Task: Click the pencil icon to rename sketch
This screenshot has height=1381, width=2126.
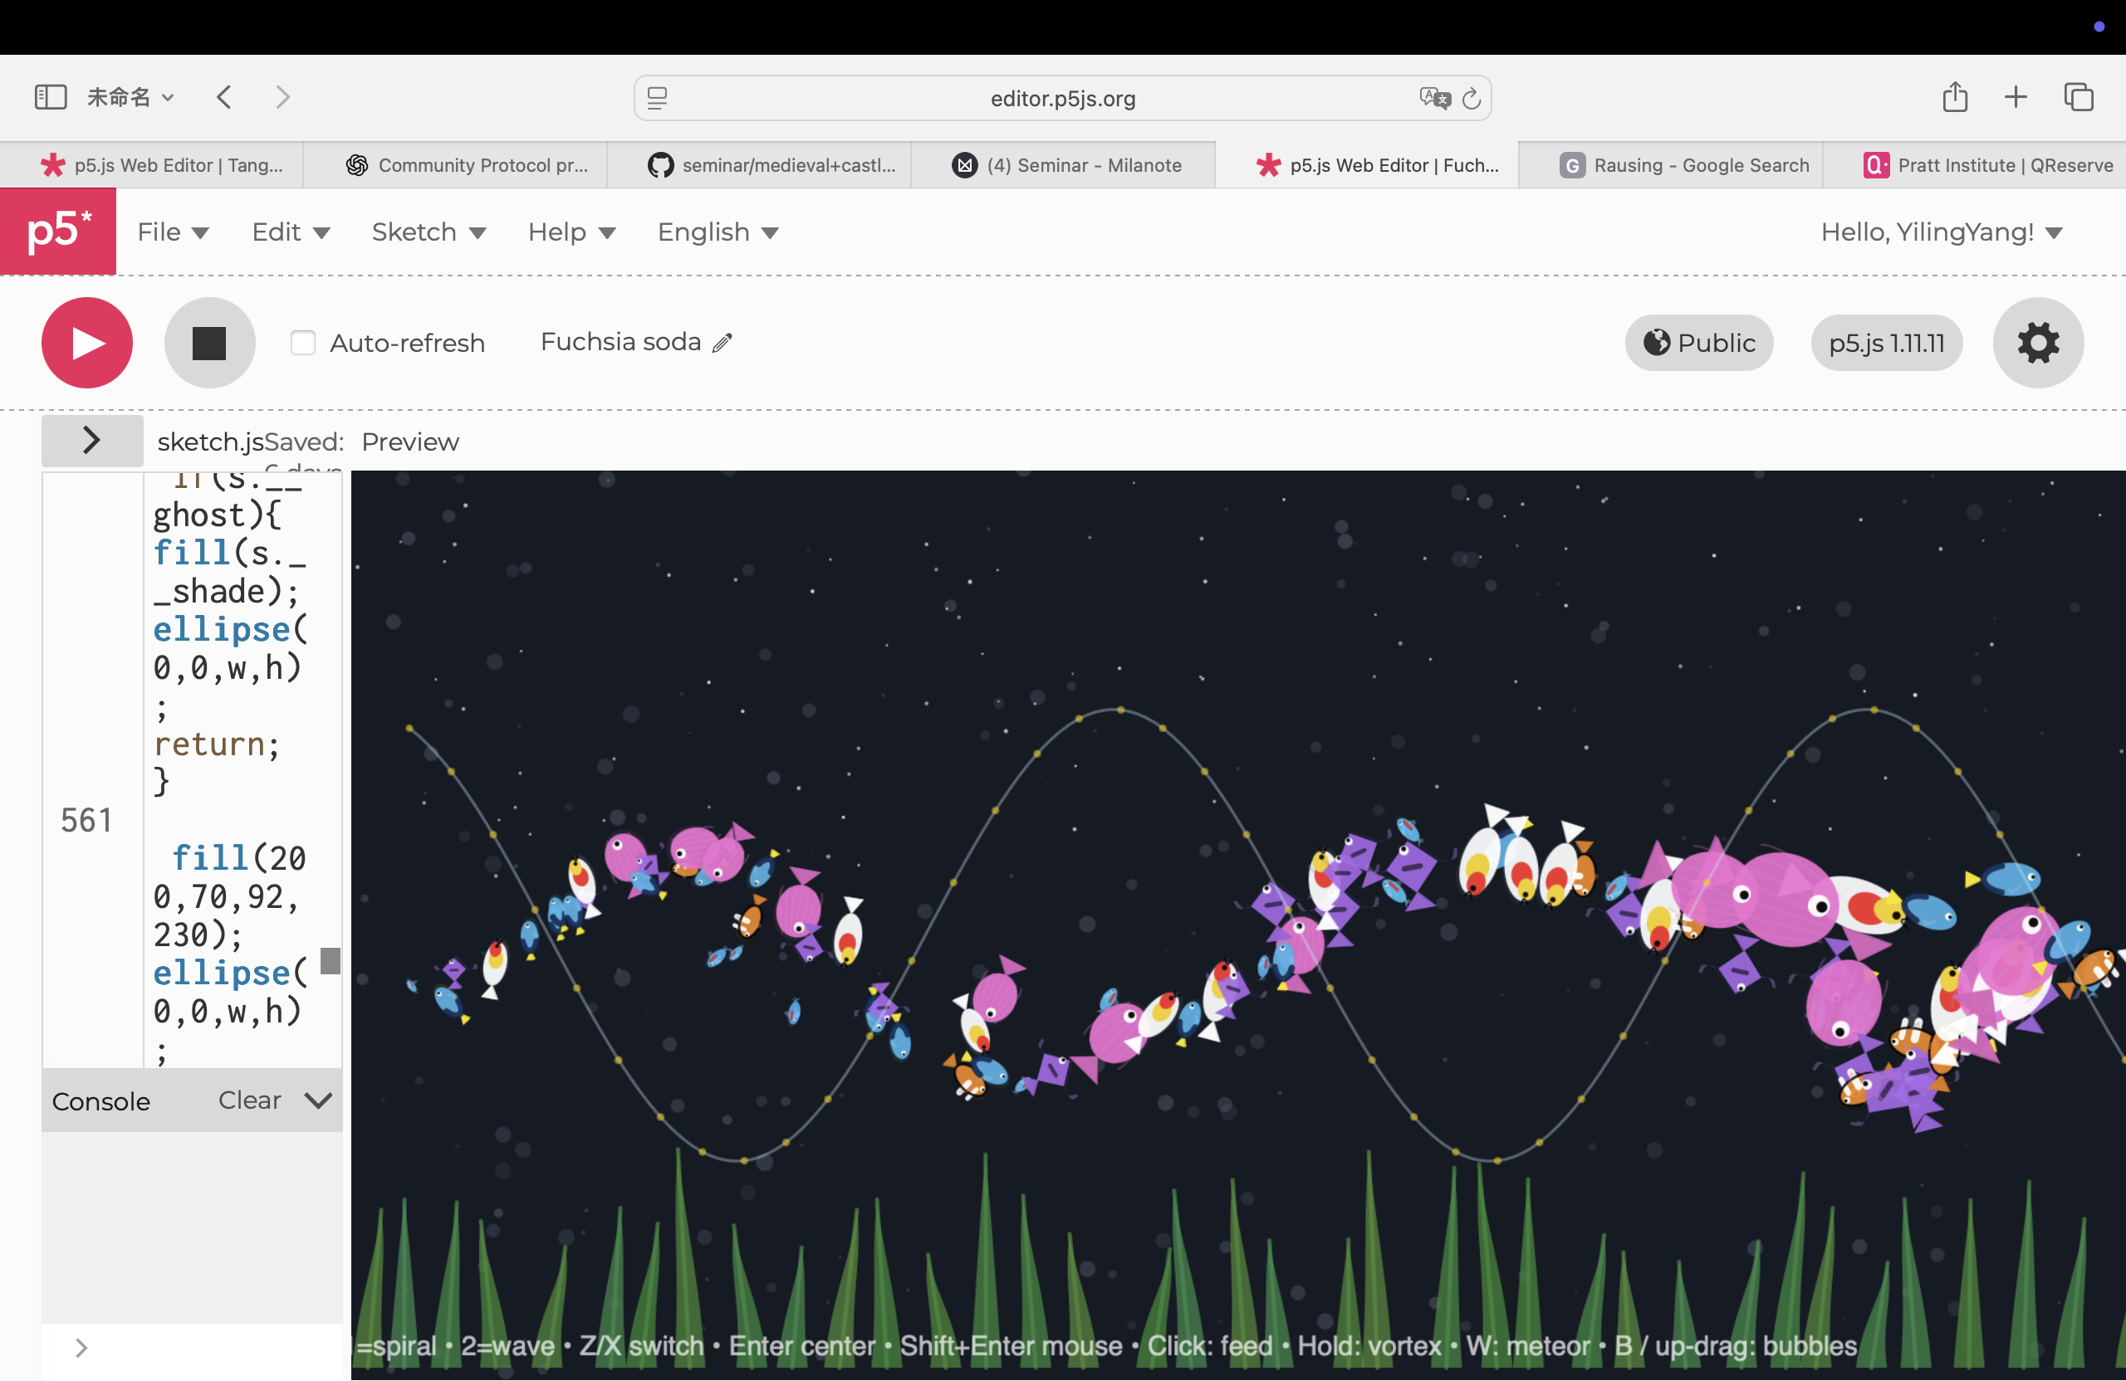Action: pyautogui.click(x=723, y=343)
